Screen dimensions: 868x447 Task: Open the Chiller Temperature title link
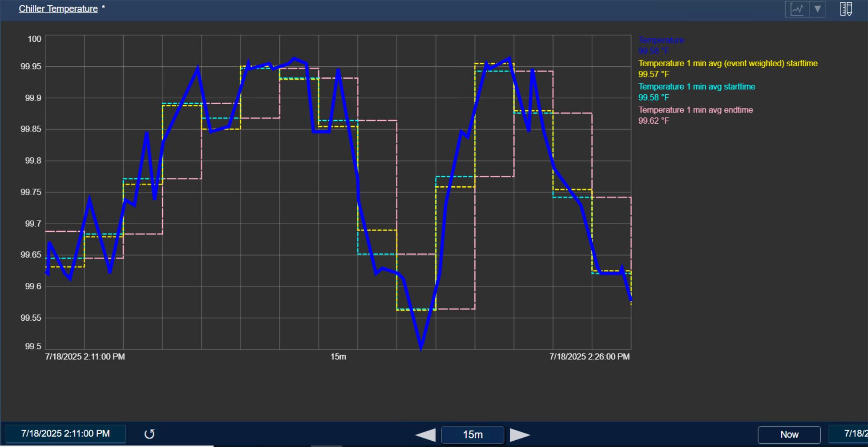[x=58, y=9]
